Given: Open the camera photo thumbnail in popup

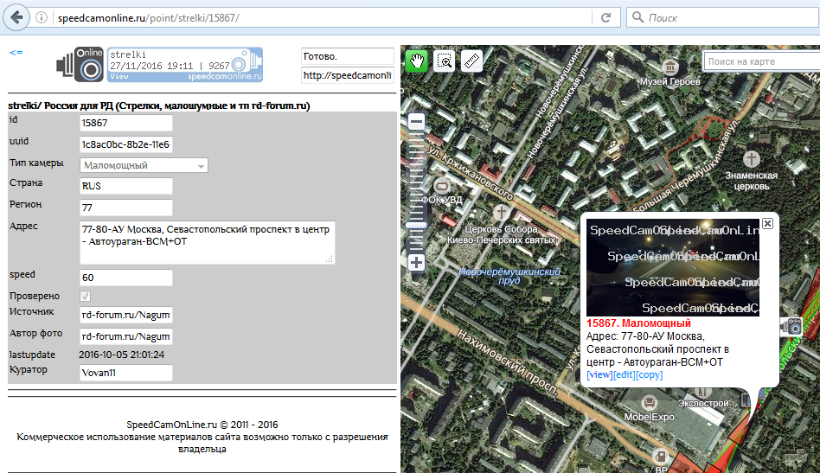Looking at the screenshot, I should pos(672,267).
